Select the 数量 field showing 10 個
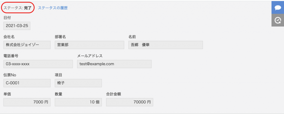Screen dimensions: 284x114 (78, 102)
